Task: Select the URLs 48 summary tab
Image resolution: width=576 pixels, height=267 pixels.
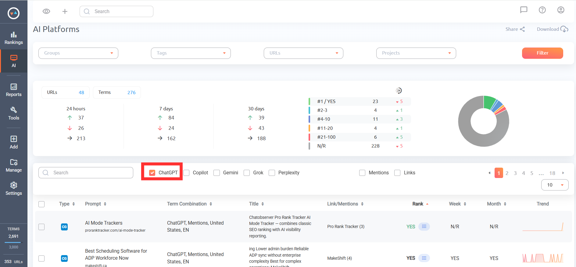Action: point(66,92)
